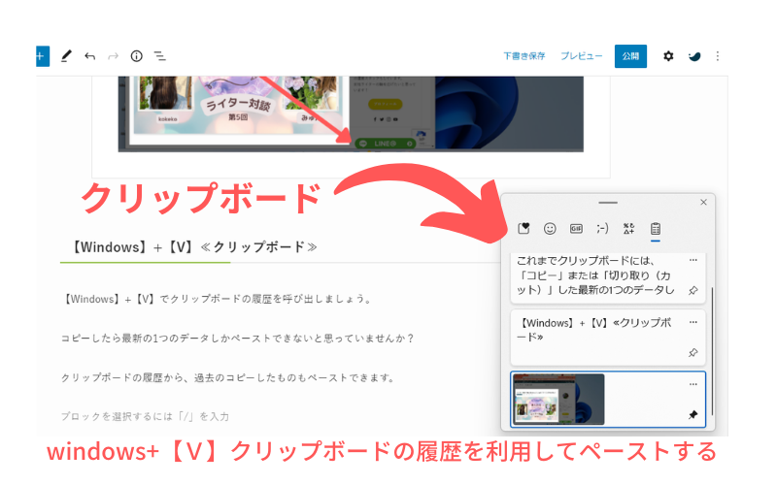777x485 pixels.
Task: Click the blue add block plus button
Action: tap(42, 56)
